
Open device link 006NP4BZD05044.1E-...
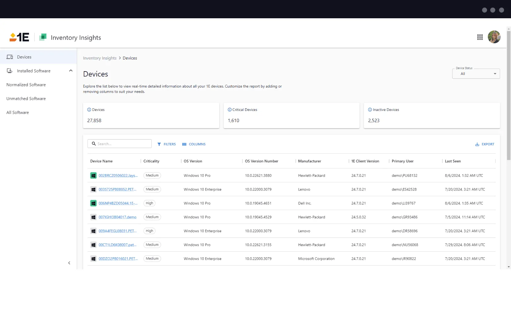click(x=118, y=203)
